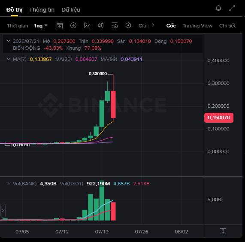The image size is (245, 242).
Task: Collapse the Vol(BANK) indicator chevron
Action: (x=9, y=183)
